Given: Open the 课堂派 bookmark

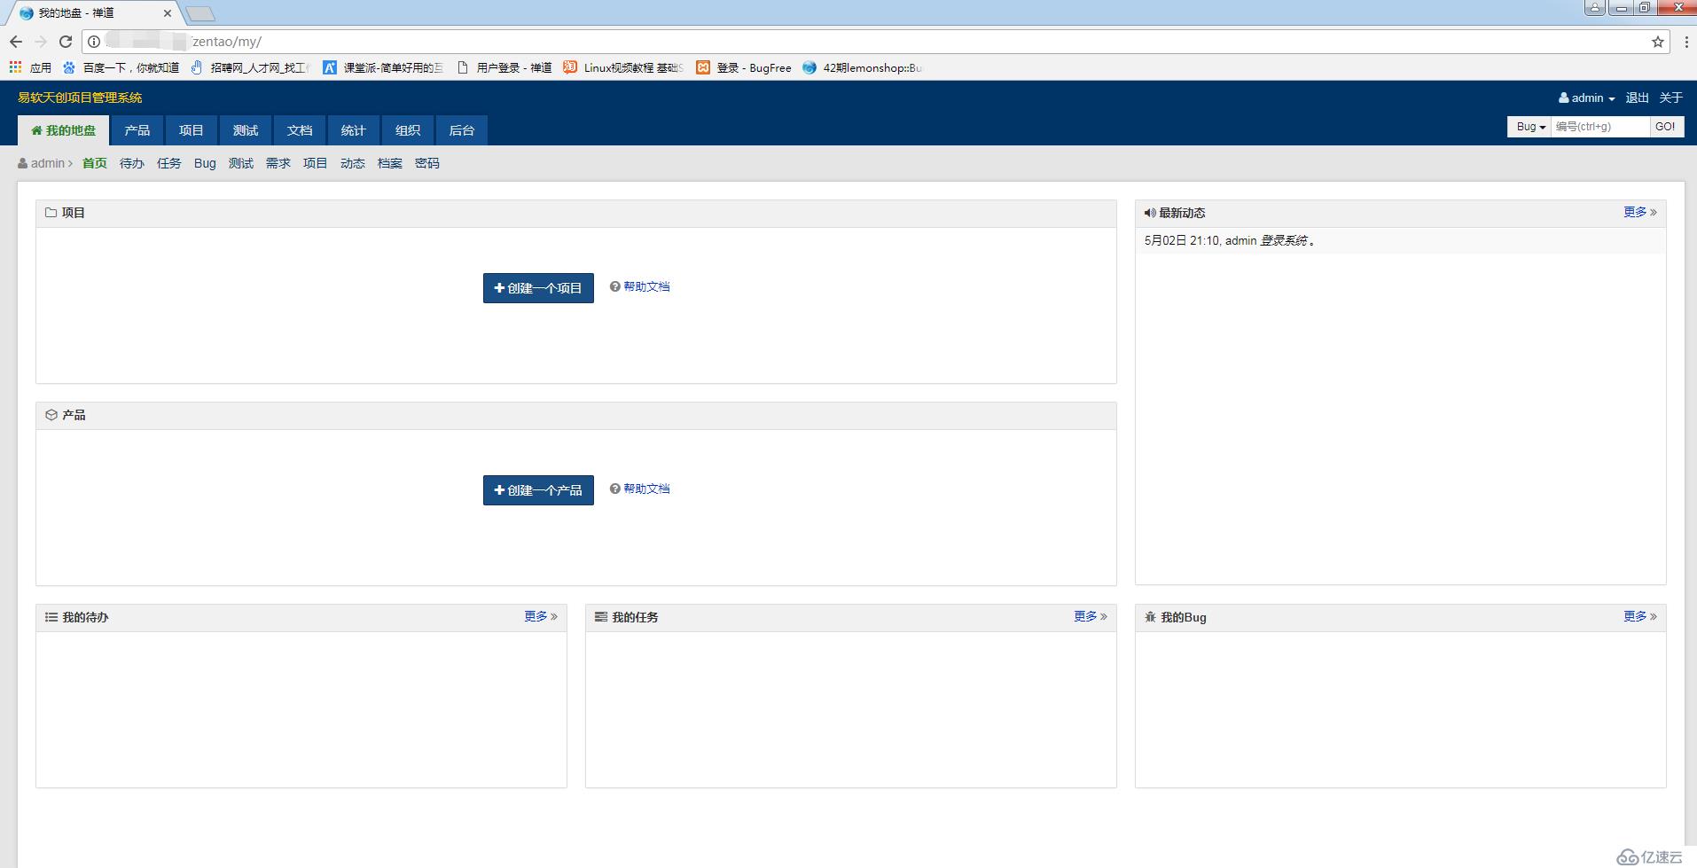Looking at the screenshot, I should click(383, 67).
